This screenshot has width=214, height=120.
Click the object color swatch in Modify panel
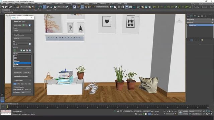(212, 20)
